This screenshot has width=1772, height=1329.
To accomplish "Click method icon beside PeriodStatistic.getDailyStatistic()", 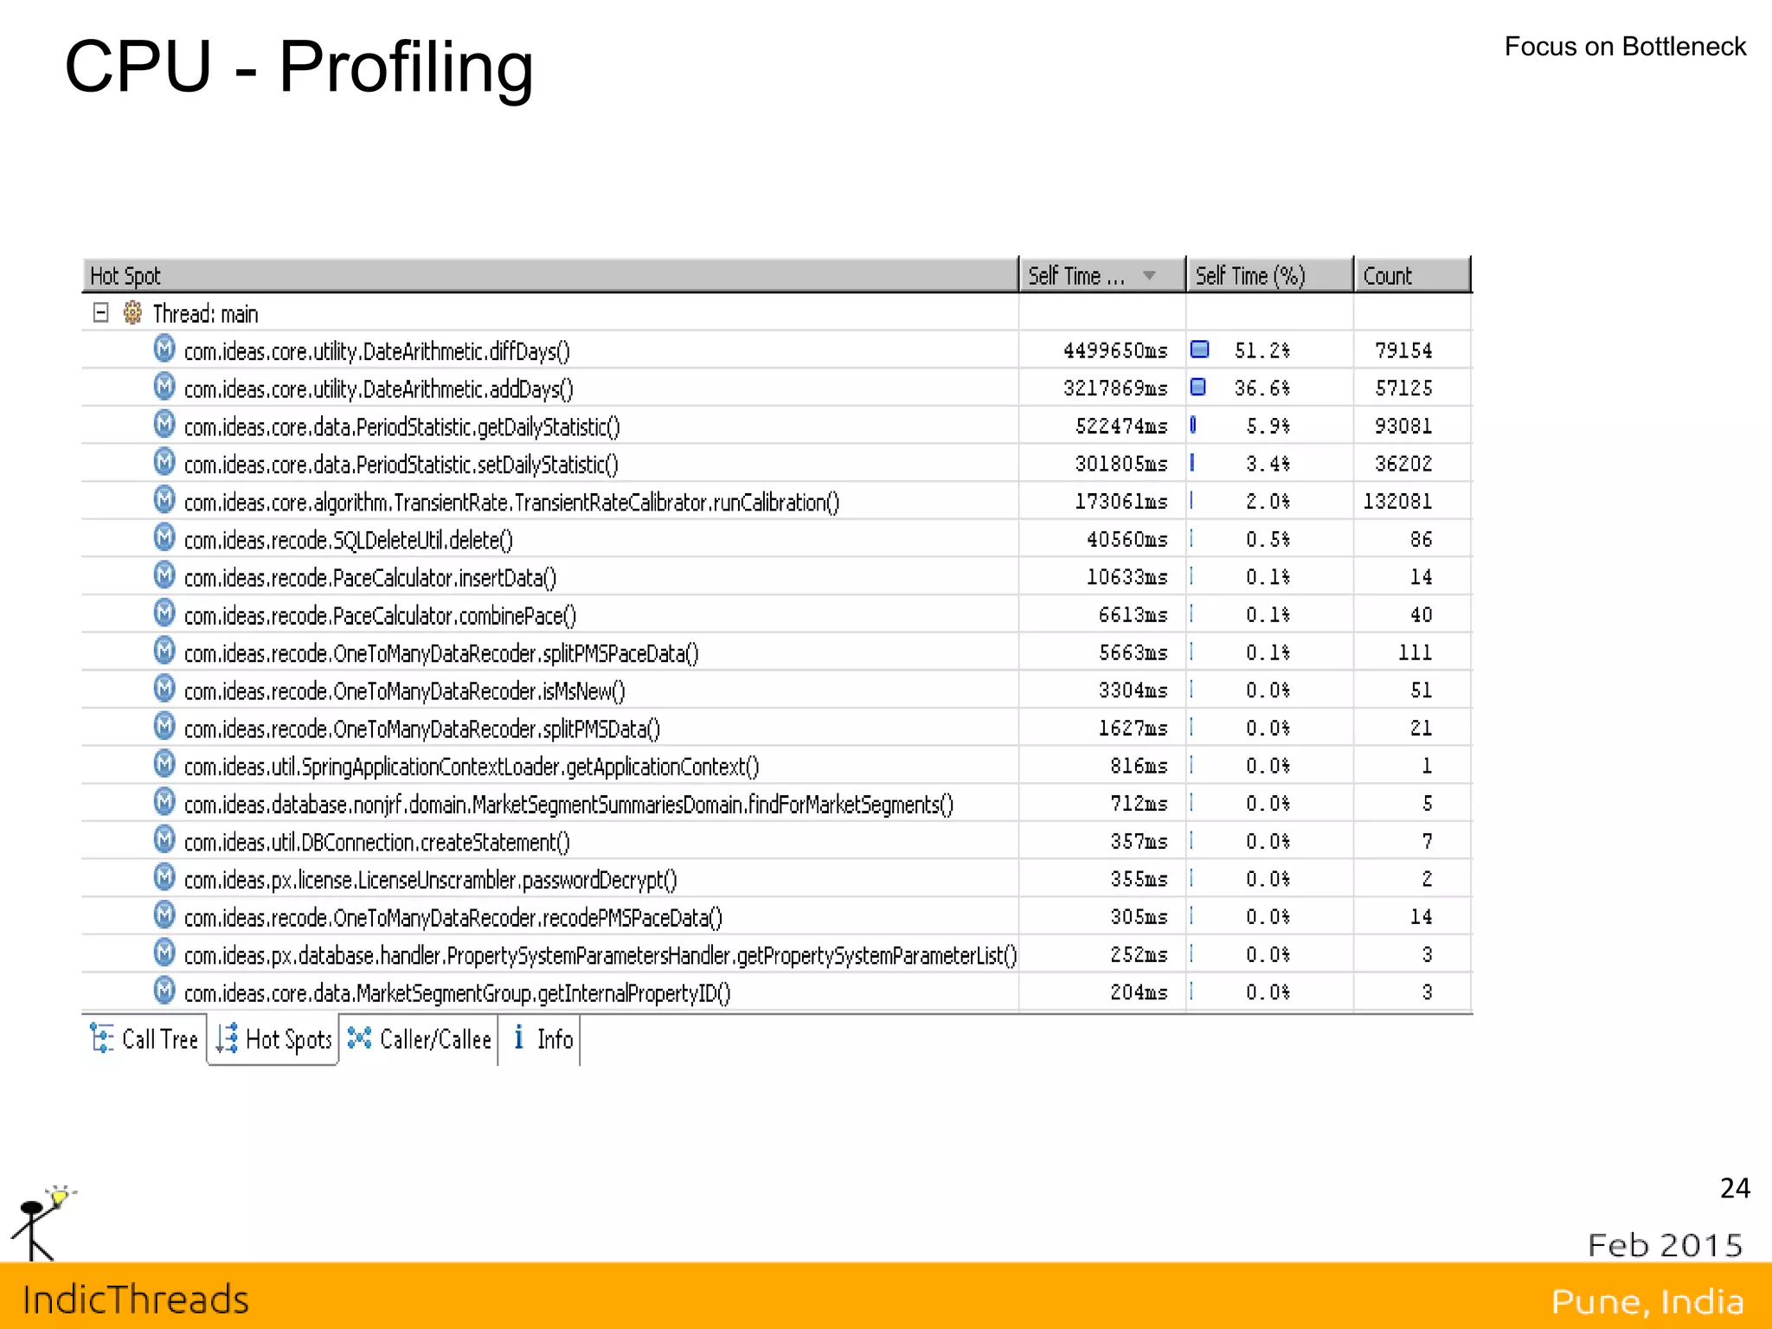I will click(x=164, y=424).
